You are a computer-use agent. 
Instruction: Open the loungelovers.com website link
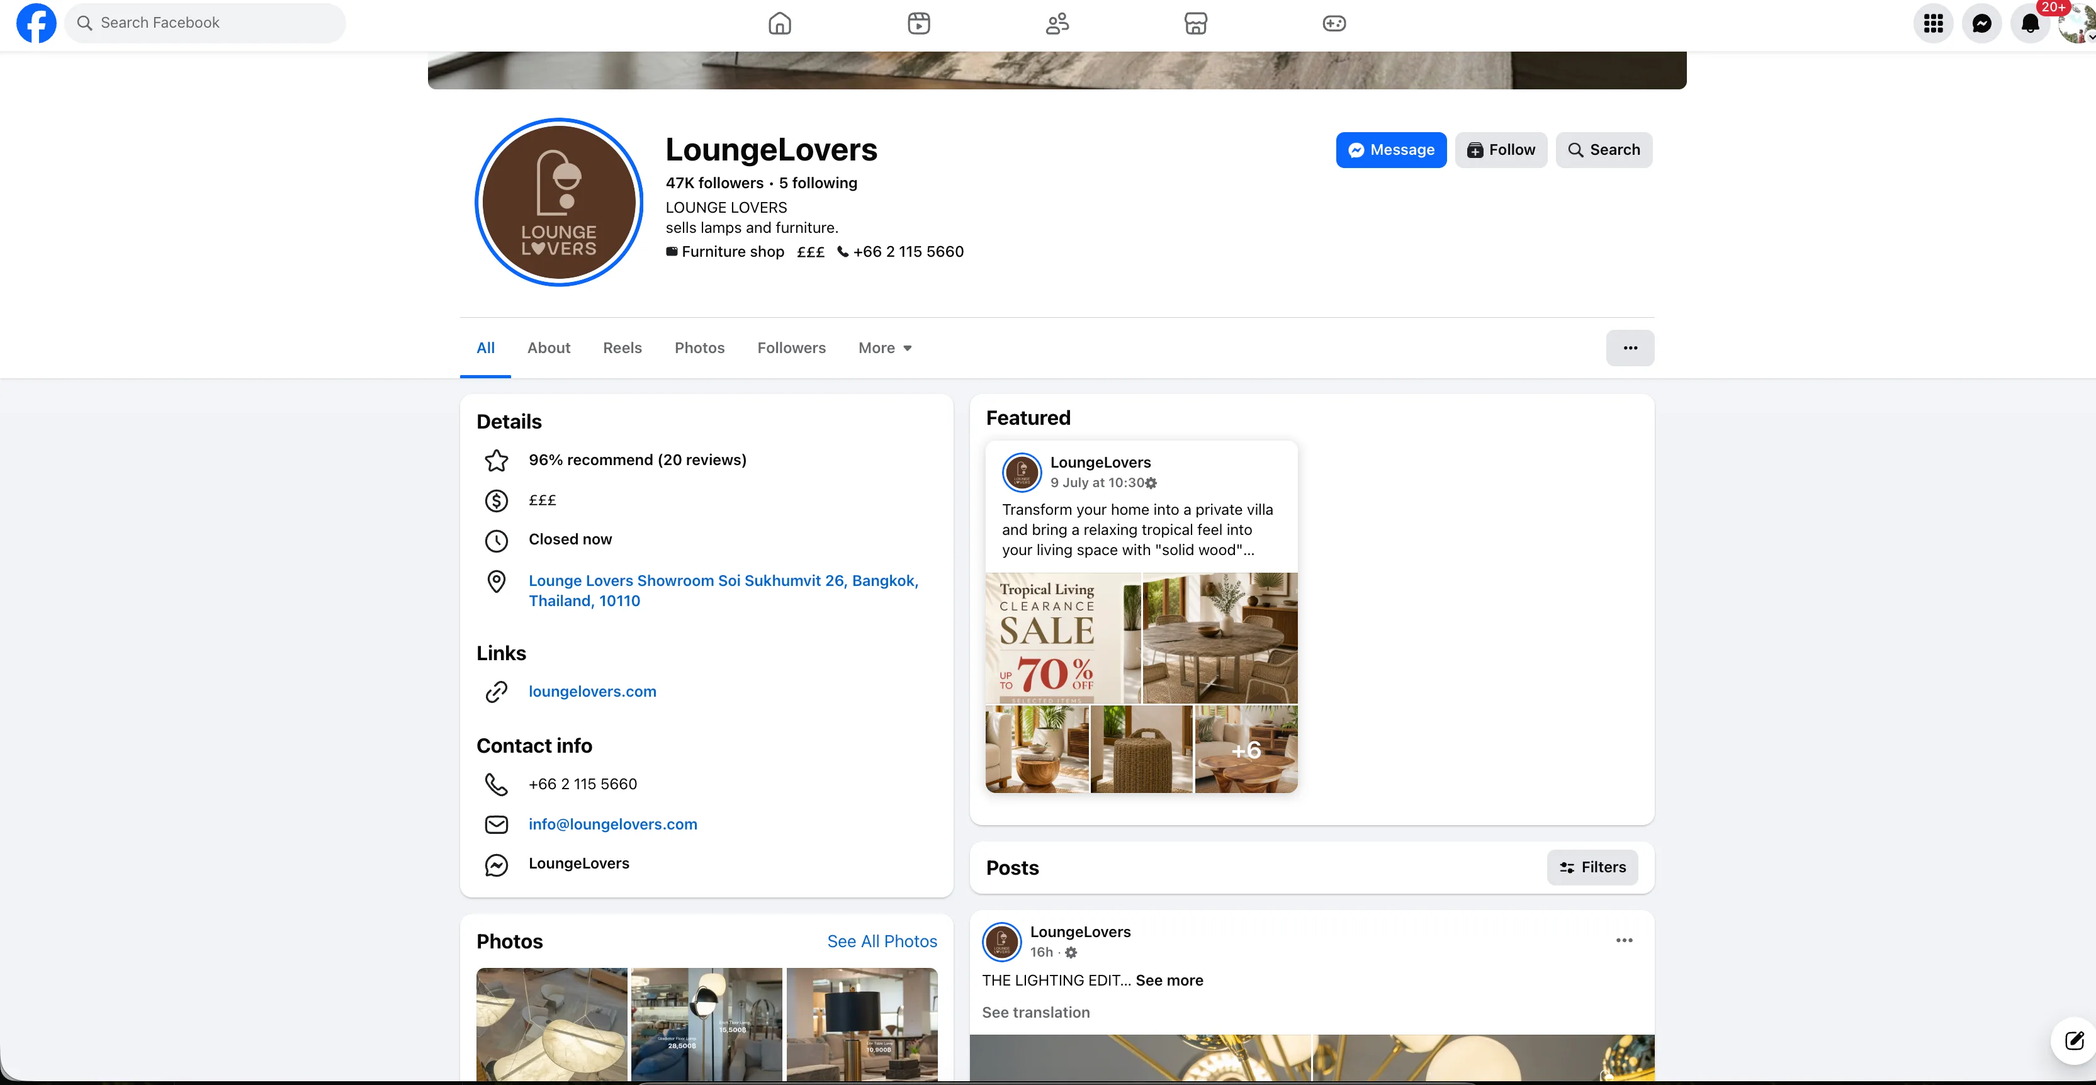coord(592,692)
